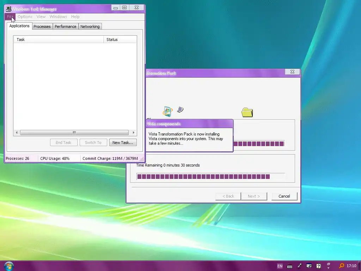The height and width of the screenshot is (271, 361).
Task: Click the upper file progress bar in installer
Action: click(259, 144)
